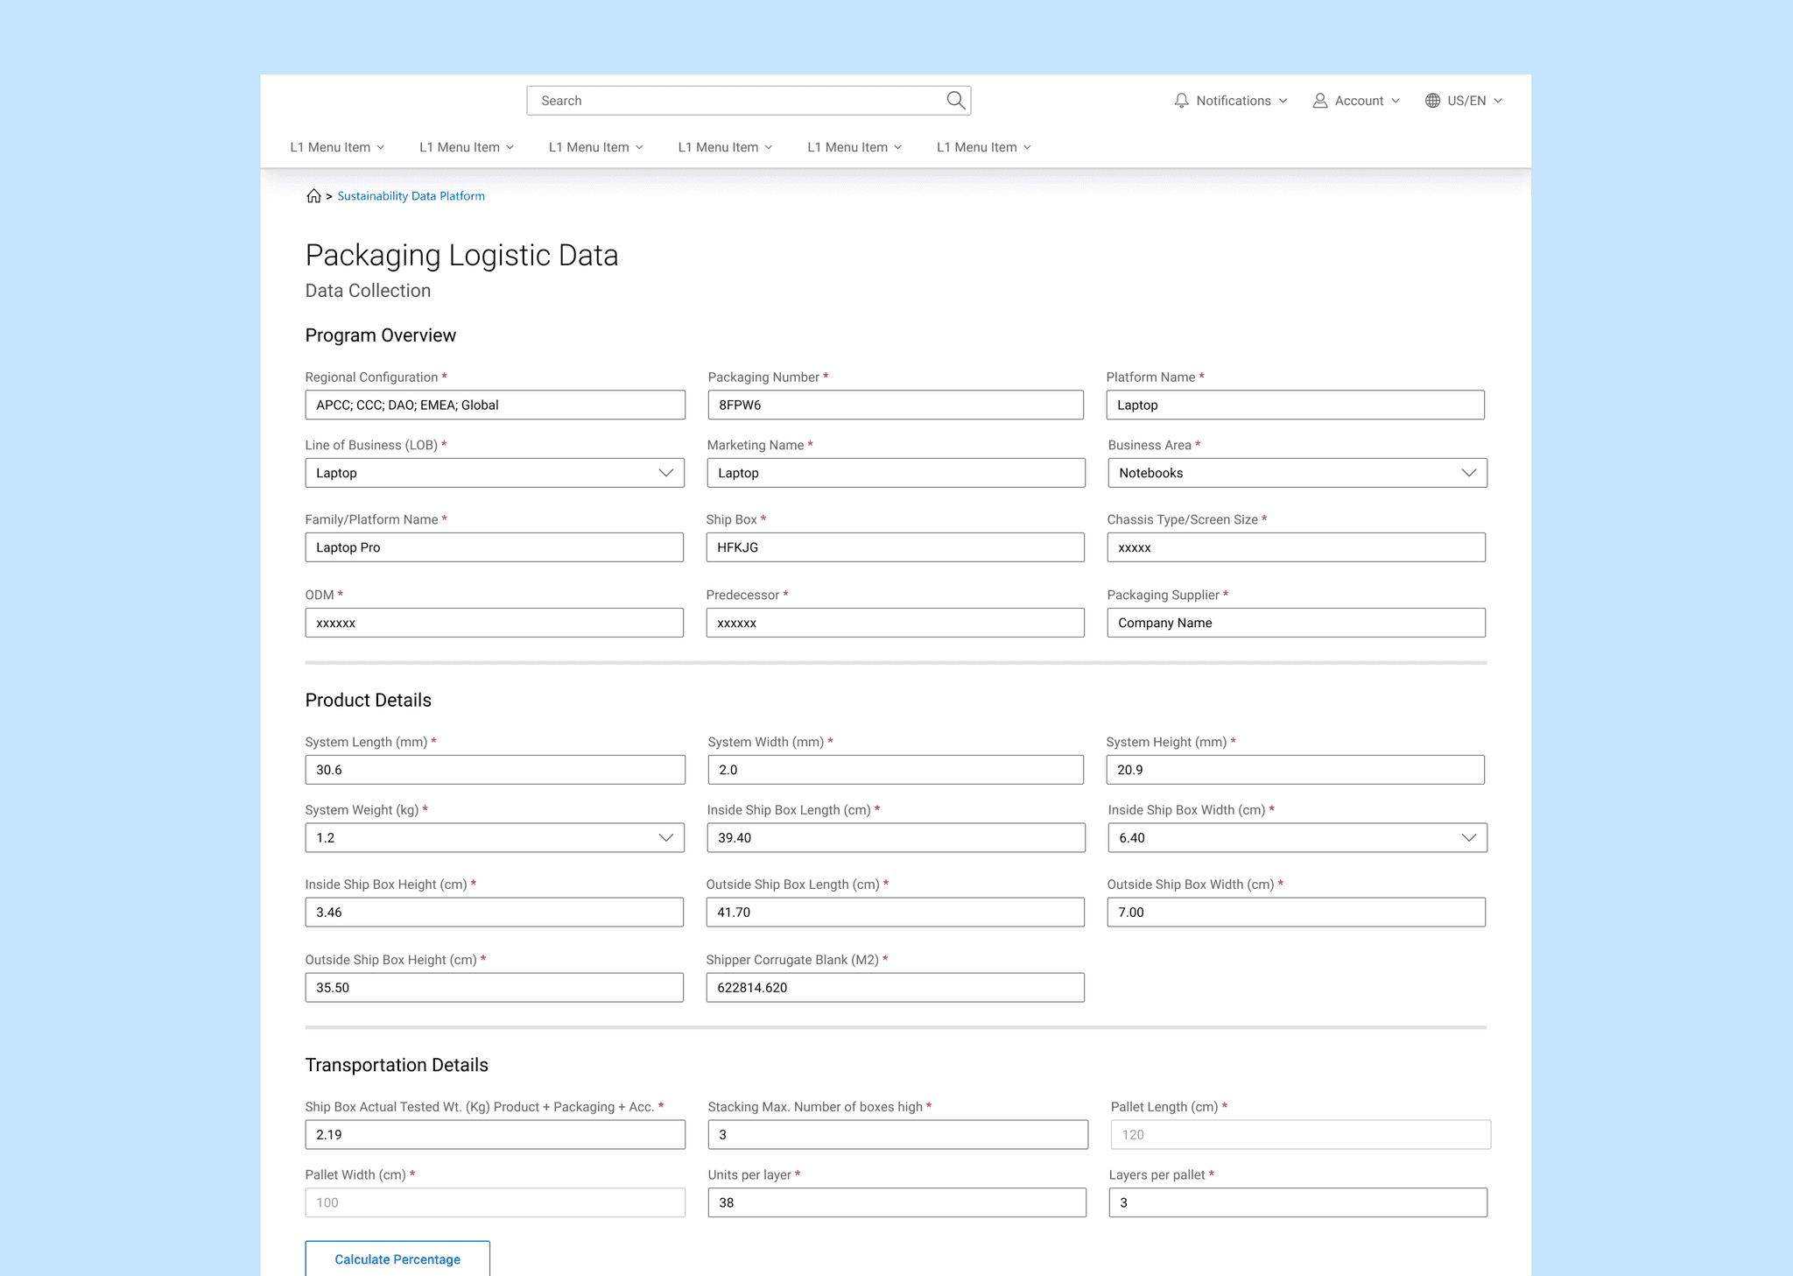The image size is (1793, 1276).
Task: Open the first L1 Menu Item
Action: [x=337, y=147]
